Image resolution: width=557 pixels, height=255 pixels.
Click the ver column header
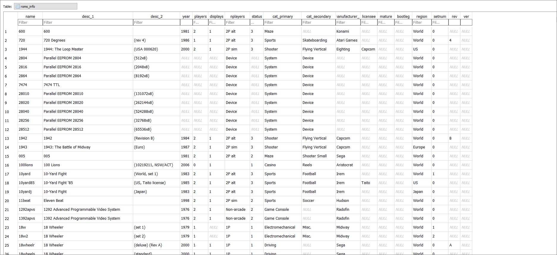[466, 16]
